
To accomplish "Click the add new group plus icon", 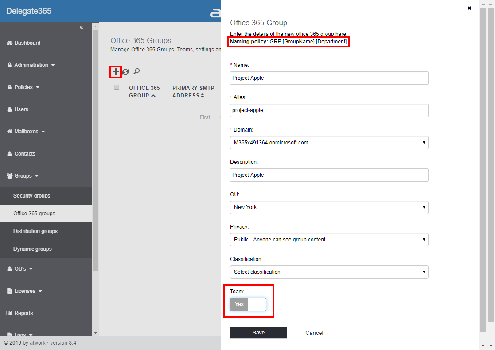I will click(116, 72).
